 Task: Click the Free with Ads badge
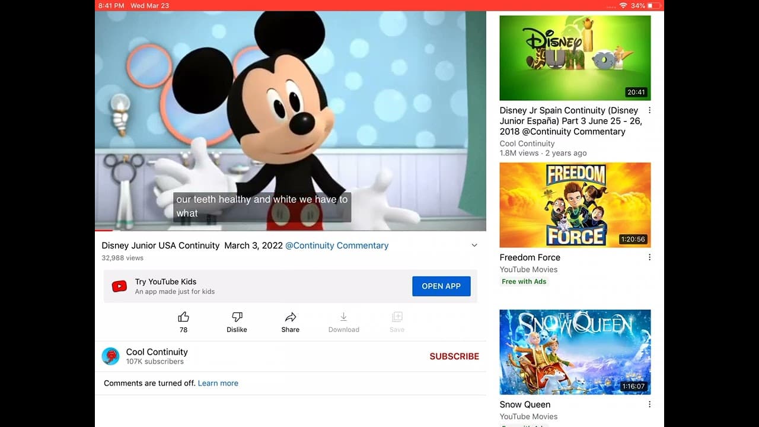point(524,282)
